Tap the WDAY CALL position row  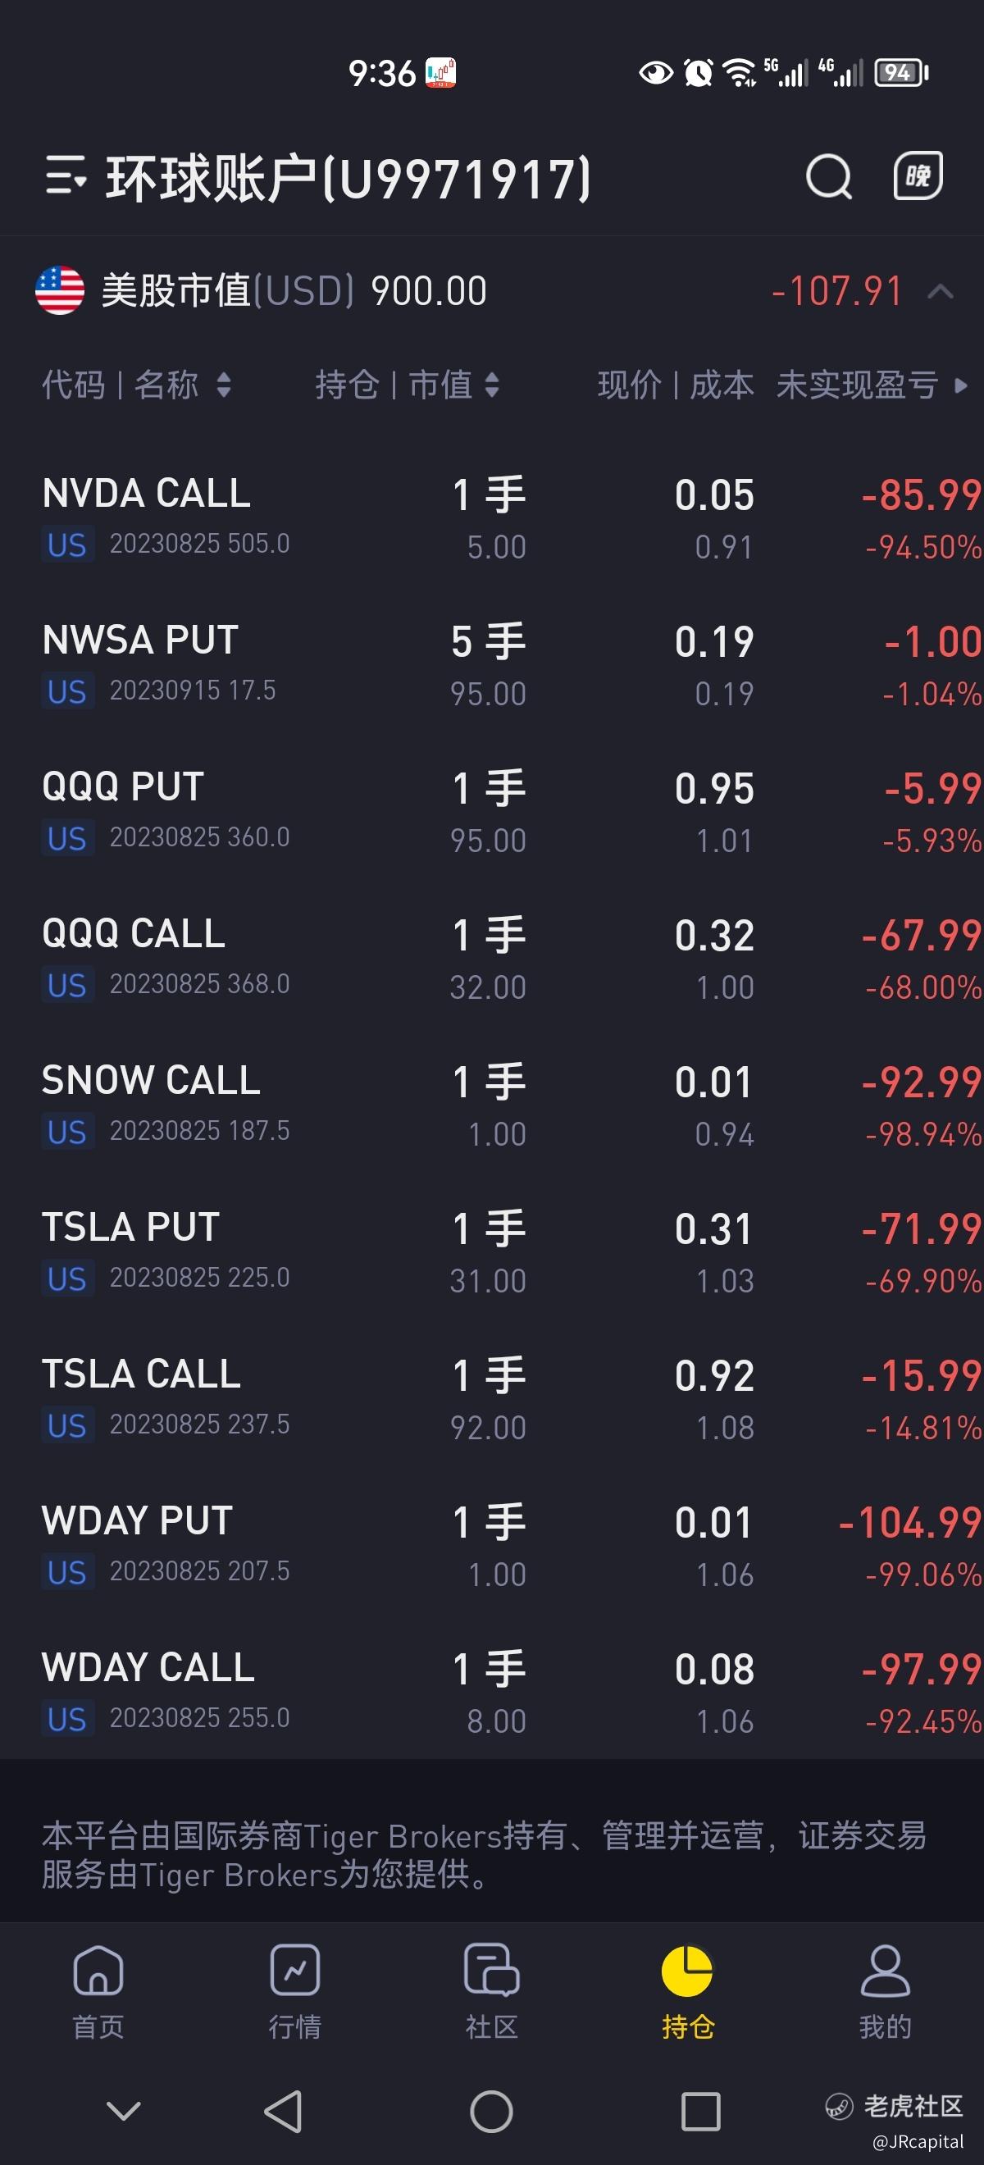click(x=491, y=1693)
